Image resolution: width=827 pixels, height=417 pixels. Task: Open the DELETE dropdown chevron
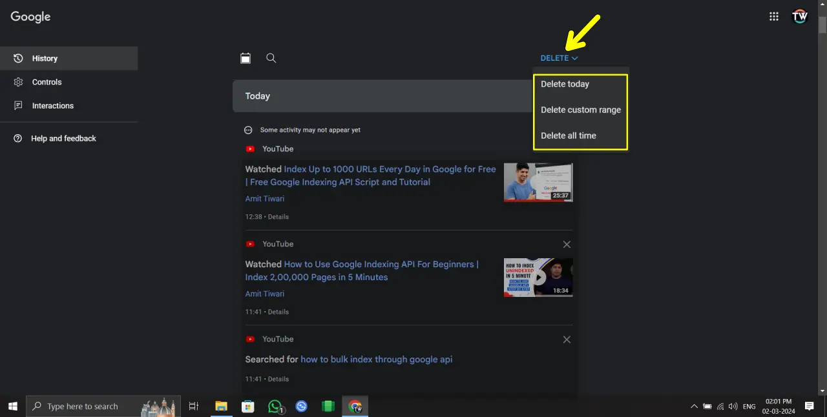click(x=575, y=57)
